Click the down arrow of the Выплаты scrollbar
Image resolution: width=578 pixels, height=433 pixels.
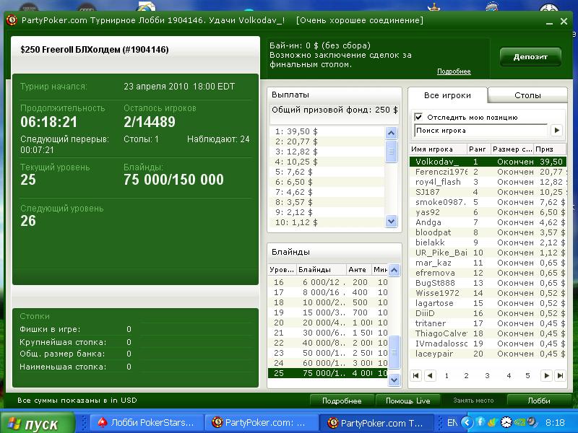[391, 221]
